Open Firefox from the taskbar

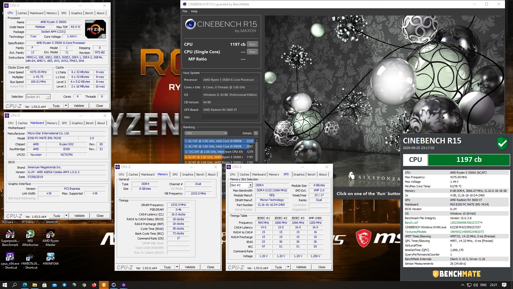click(x=94, y=285)
